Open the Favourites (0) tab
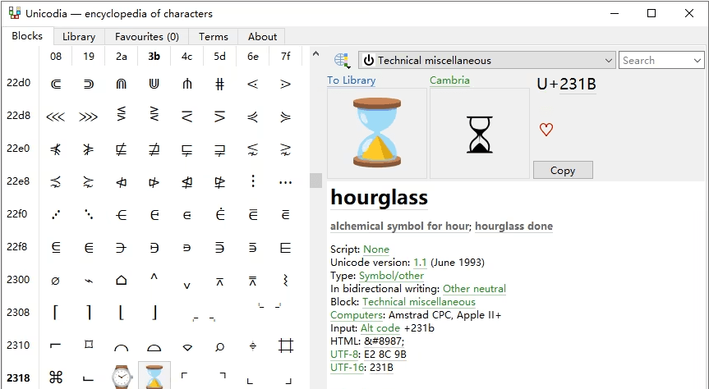 [147, 36]
